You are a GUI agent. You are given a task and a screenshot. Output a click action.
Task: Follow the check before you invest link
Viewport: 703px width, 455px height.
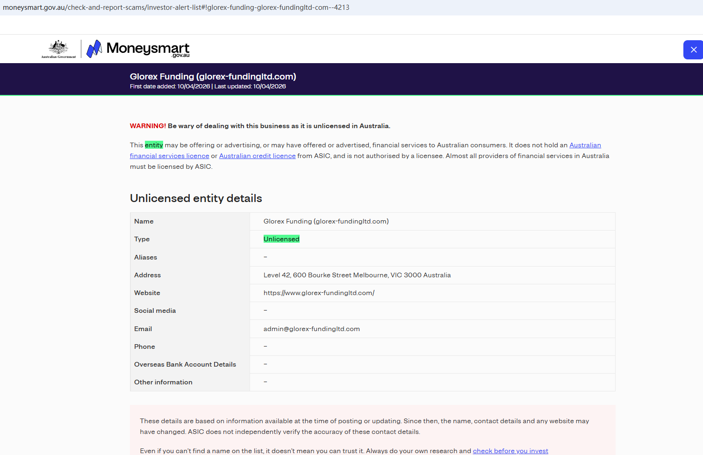tap(510, 451)
